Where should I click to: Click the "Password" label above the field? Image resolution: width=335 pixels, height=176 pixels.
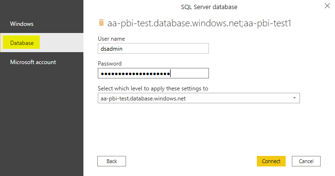tap(110, 64)
